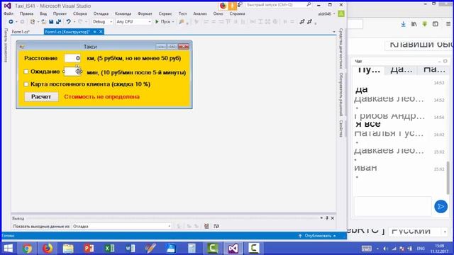Image resolution: width=454 pixels, height=255 pixels.
Task: Open the Русский language dropdown
Action: click(x=418, y=231)
